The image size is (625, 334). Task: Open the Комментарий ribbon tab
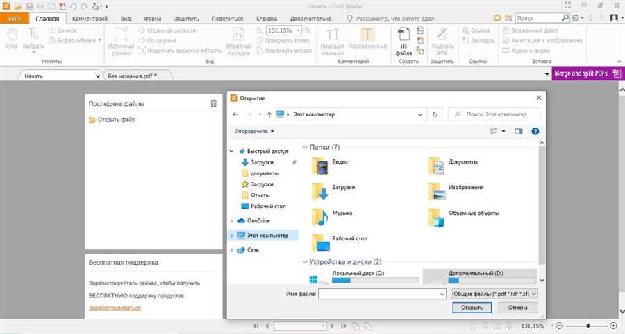90,19
